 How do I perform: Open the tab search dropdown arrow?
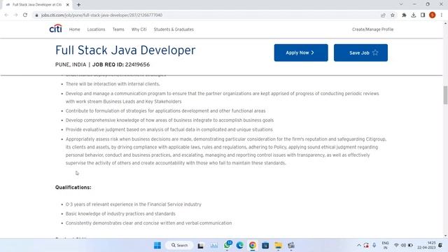(401, 4)
